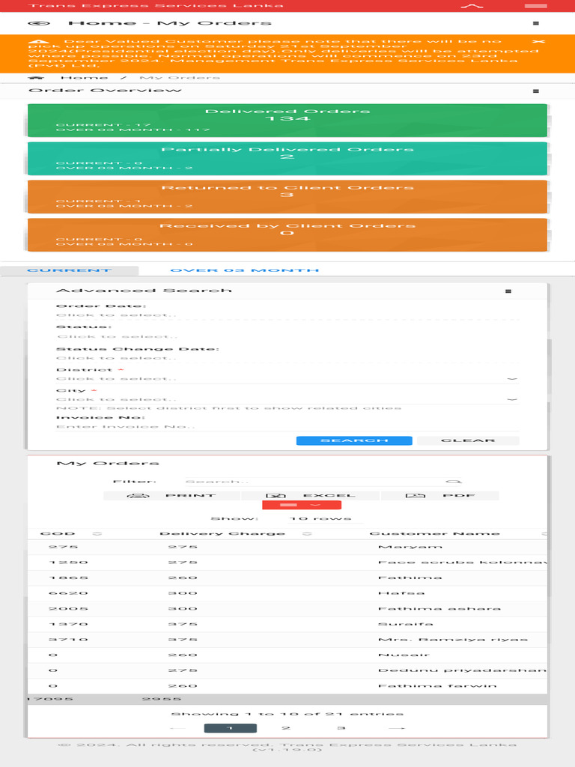The width and height of the screenshot is (575, 767).
Task: Open the Returned to Client Orders card
Action: (287, 197)
